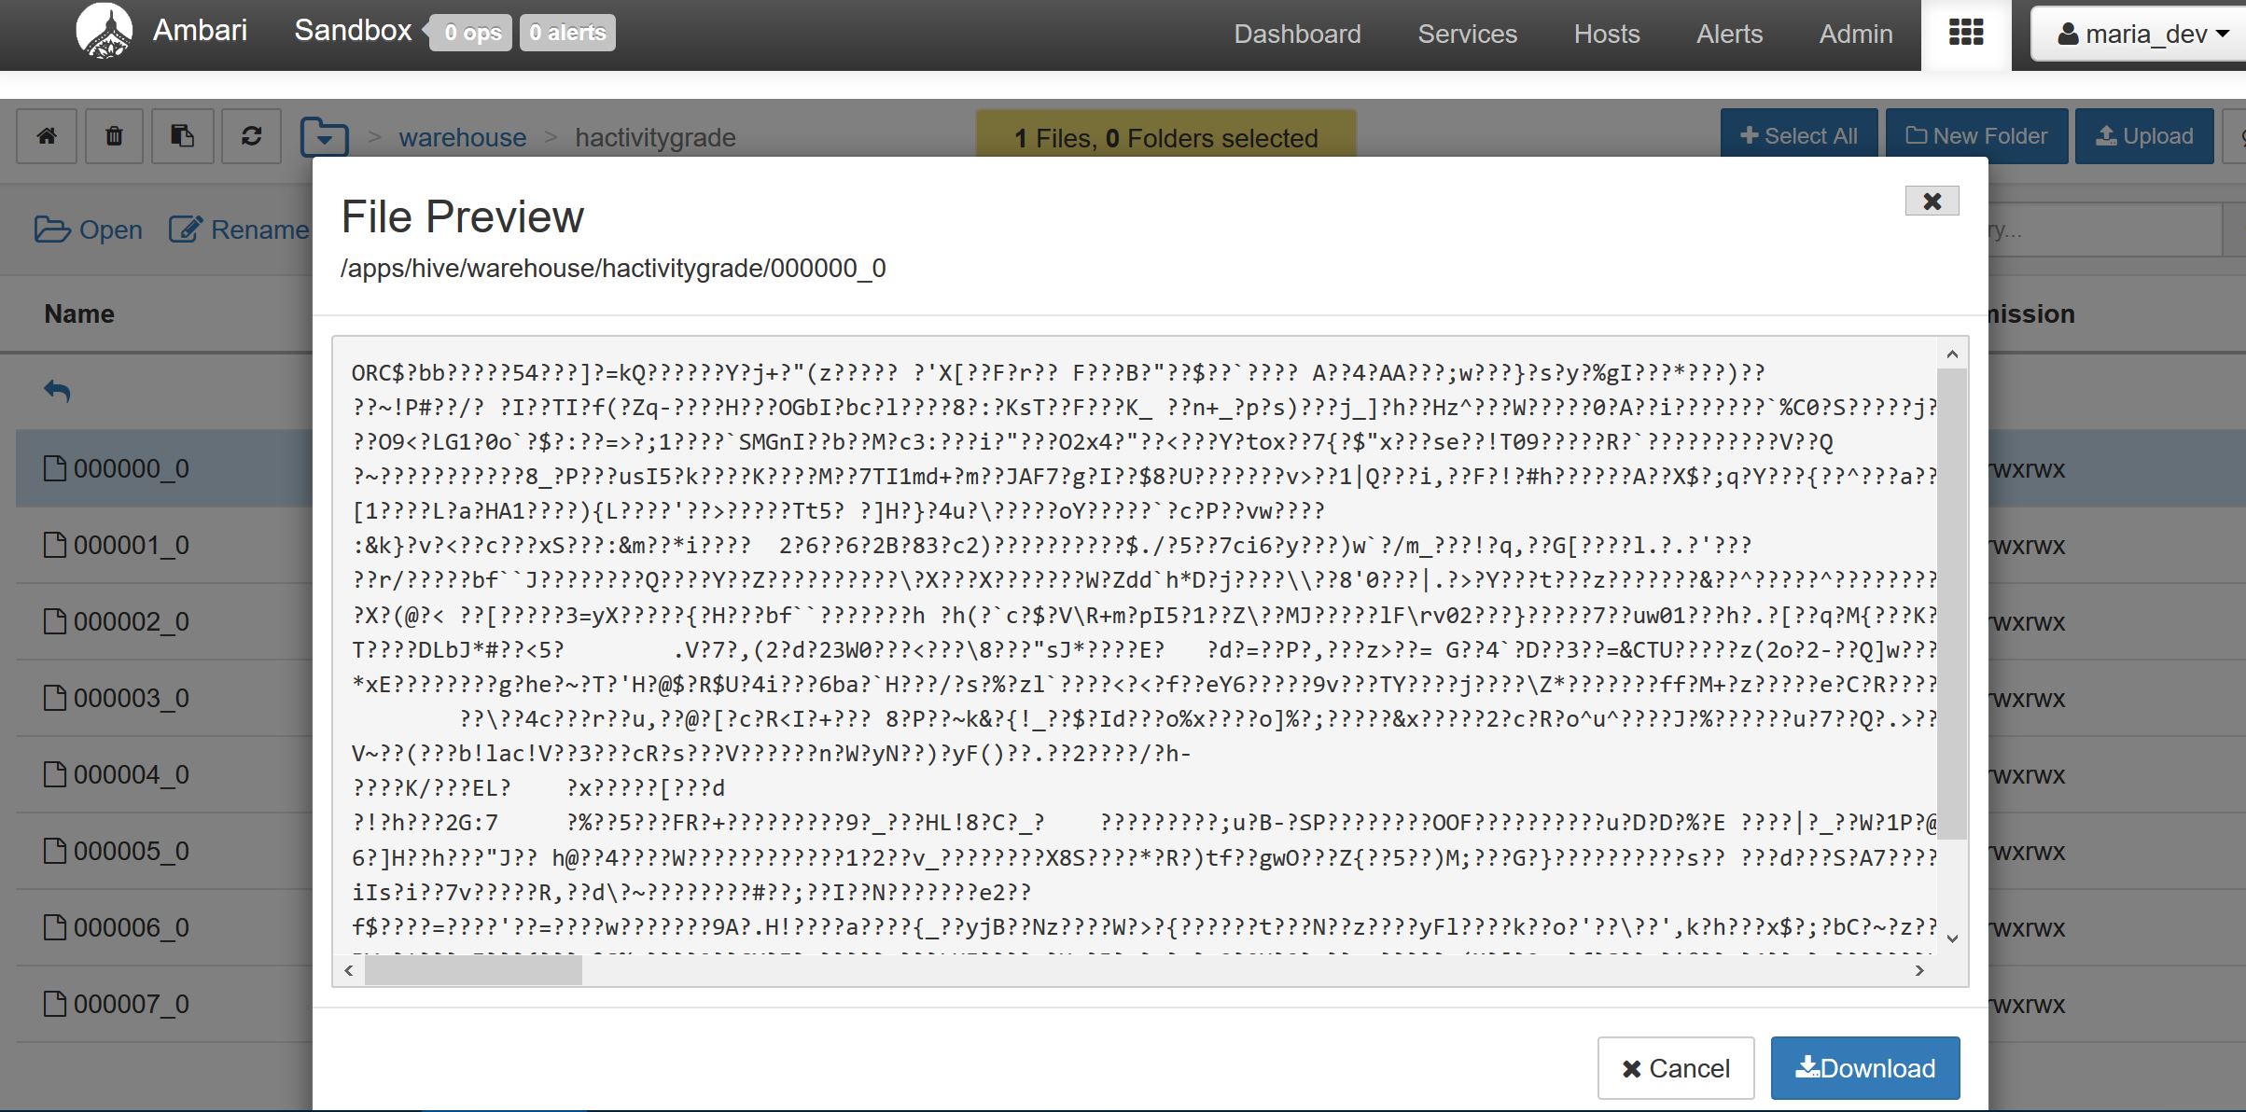Select file 000003_0 in list

(131, 698)
